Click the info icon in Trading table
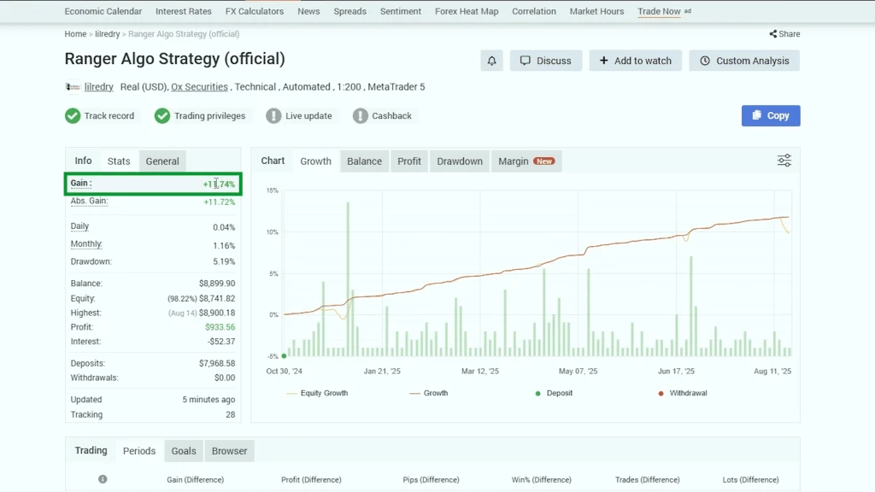Screen dimensions: 875x492 103,479
